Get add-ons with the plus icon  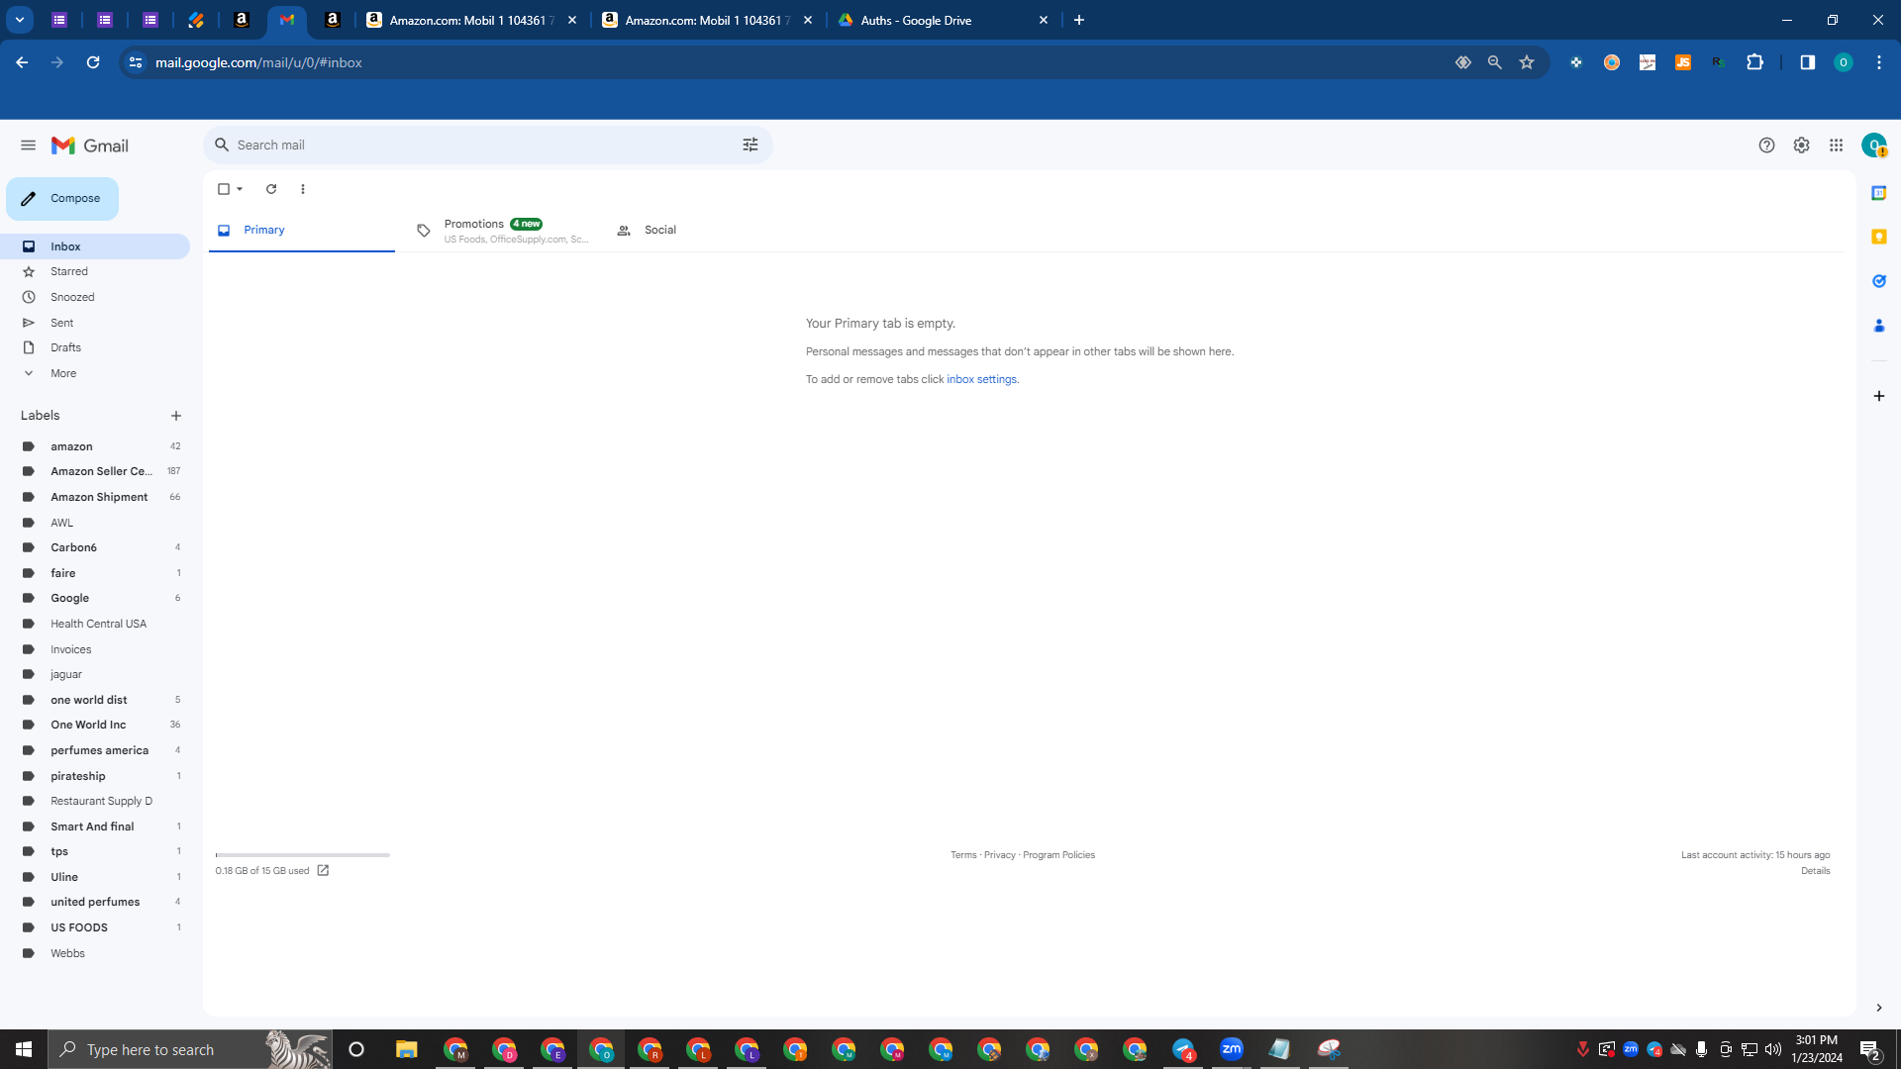point(1878,396)
